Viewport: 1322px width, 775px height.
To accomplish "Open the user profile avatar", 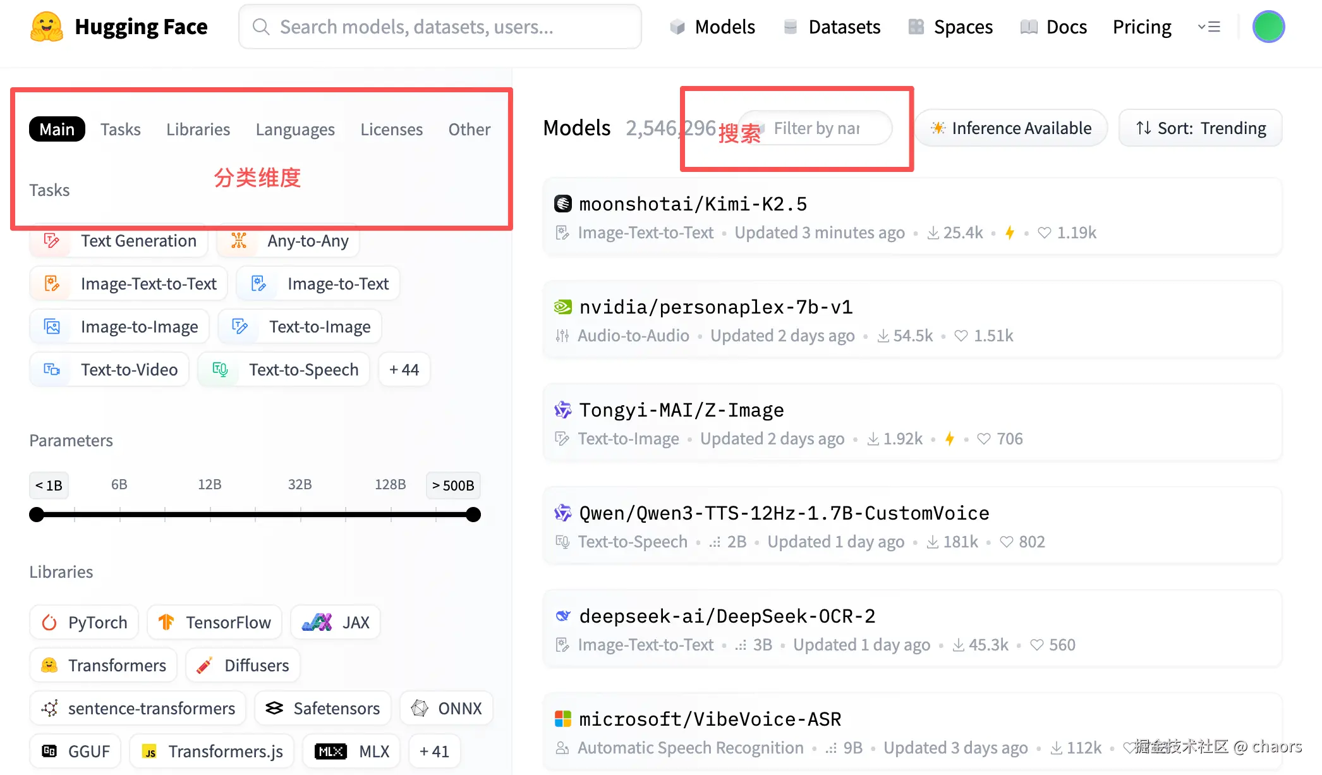I will pyautogui.click(x=1268, y=27).
